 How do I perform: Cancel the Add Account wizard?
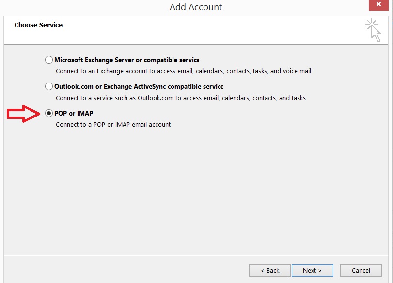click(x=361, y=270)
